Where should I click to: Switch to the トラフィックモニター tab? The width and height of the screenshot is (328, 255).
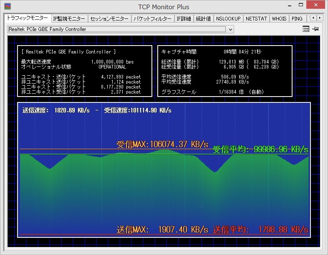pyautogui.click(x=27, y=18)
